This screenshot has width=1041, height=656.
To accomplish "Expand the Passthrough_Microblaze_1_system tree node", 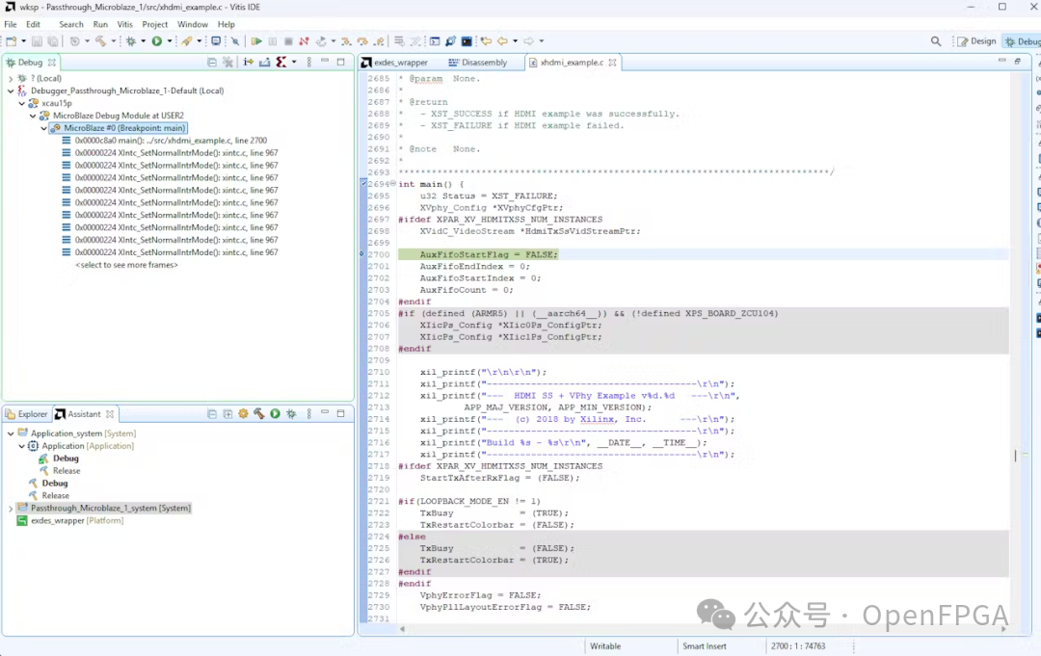I will 11,508.
